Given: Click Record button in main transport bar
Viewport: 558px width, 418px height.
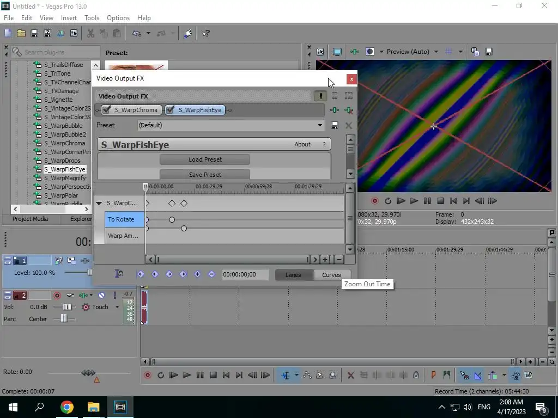Looking at the screenshot, I should coord(148,376).
